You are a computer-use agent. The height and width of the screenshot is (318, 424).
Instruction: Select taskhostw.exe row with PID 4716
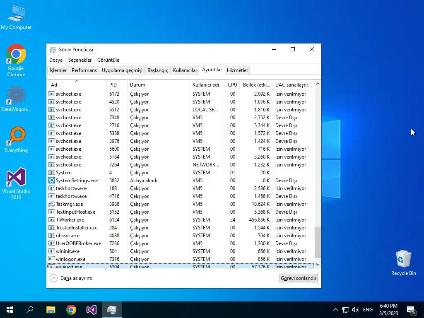(x=181, y=196)
